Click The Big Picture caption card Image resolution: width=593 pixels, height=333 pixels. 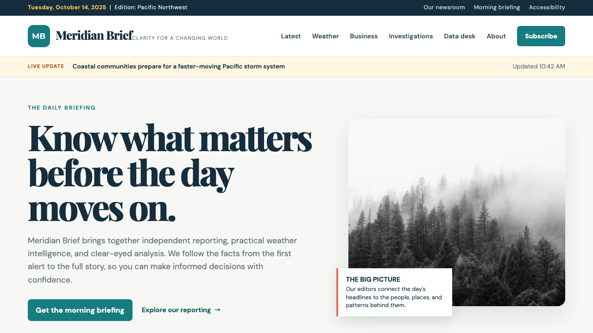click(394, 292)
